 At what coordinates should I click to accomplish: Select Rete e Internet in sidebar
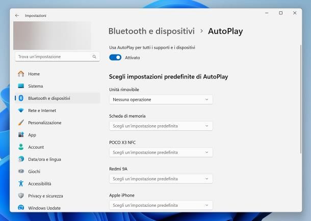[58, 110]
